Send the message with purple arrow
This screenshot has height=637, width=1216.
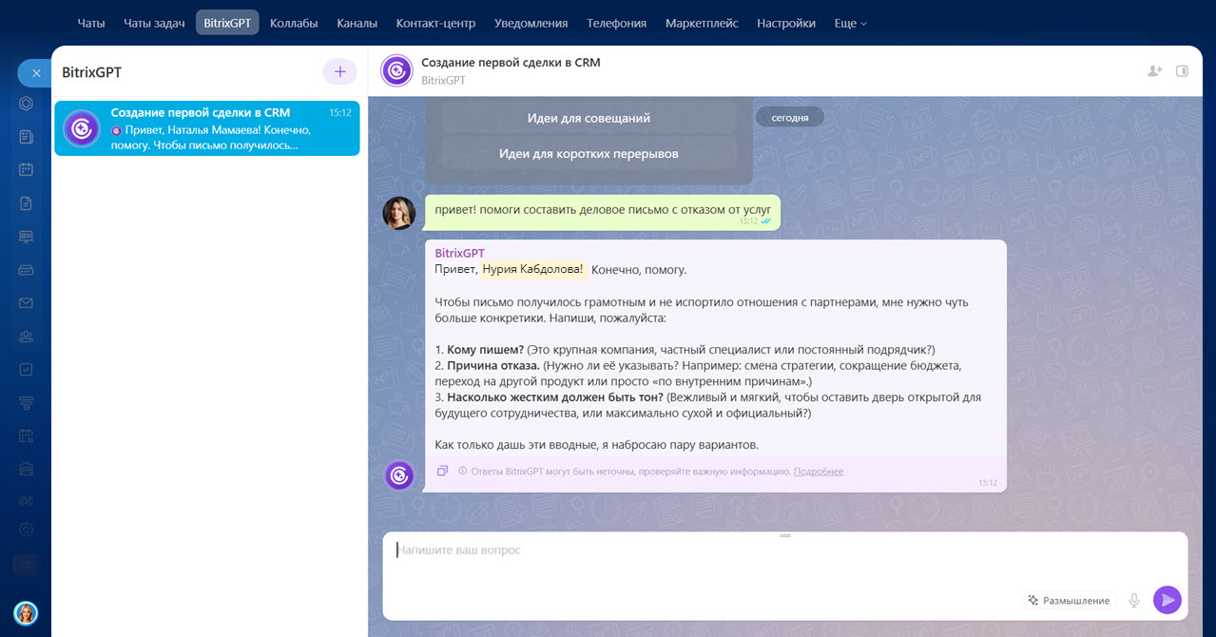coord(1168,600)
